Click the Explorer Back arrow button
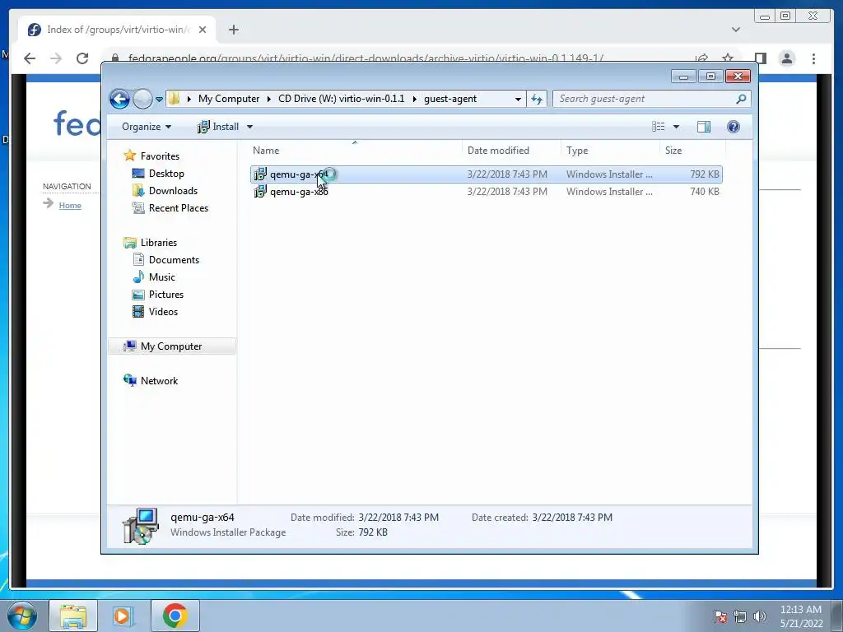 click(119, 99)
